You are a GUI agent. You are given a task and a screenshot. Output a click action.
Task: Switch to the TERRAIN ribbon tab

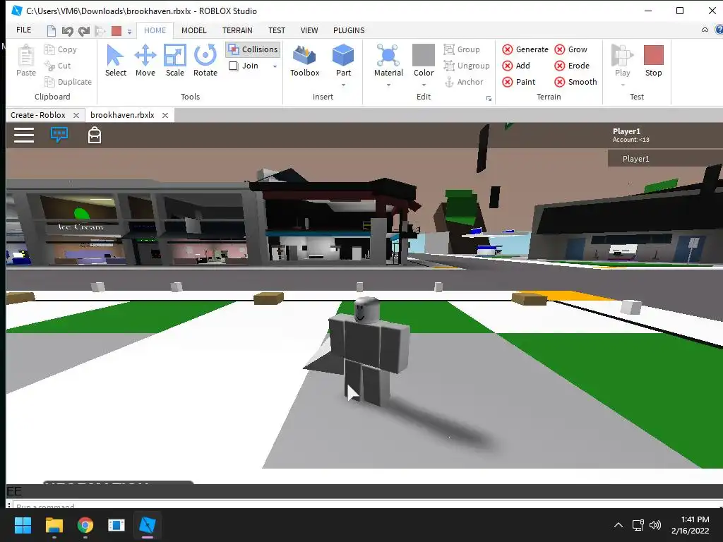237,30
